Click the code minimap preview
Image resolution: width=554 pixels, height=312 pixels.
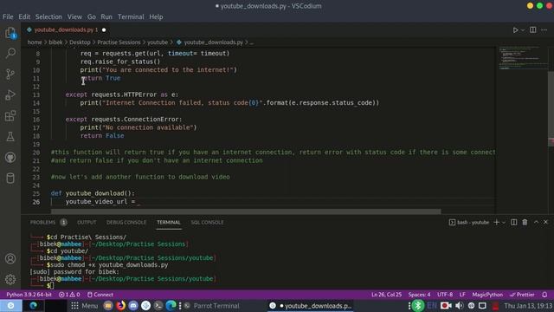(522, 58)
